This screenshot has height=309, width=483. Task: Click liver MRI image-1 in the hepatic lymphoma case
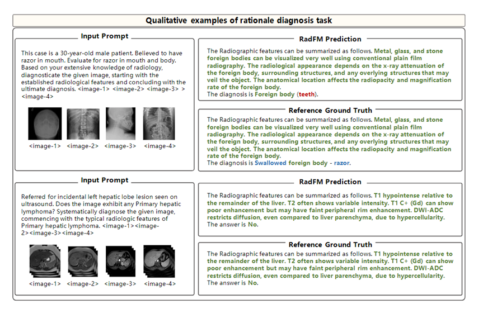pyautogui.click(x=45, y=261)
